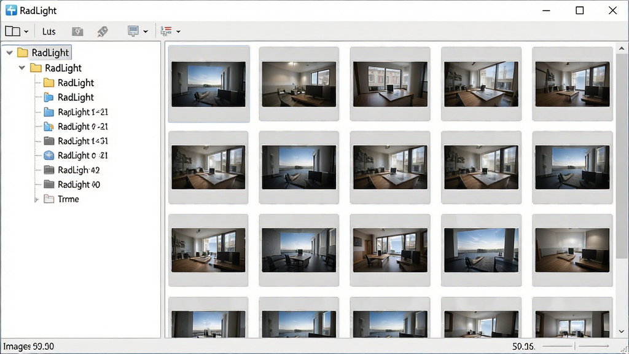Collapse the top-level RadLight root node arrow
The width and height of the screenshot is (629, 354).
pyautogui.click(x=10, y=53)
